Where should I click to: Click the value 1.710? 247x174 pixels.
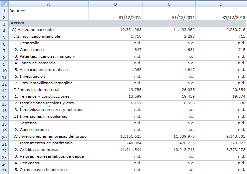coord(136,36)
